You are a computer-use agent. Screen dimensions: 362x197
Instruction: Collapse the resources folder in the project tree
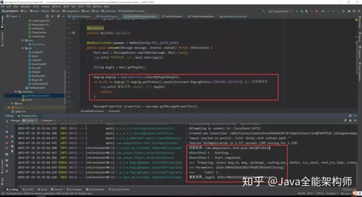[16, 92]
